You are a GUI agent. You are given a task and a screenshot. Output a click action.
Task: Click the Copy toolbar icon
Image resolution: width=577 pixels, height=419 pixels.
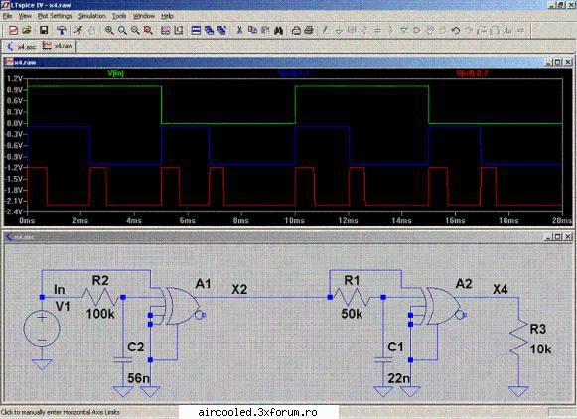(252, 30)
